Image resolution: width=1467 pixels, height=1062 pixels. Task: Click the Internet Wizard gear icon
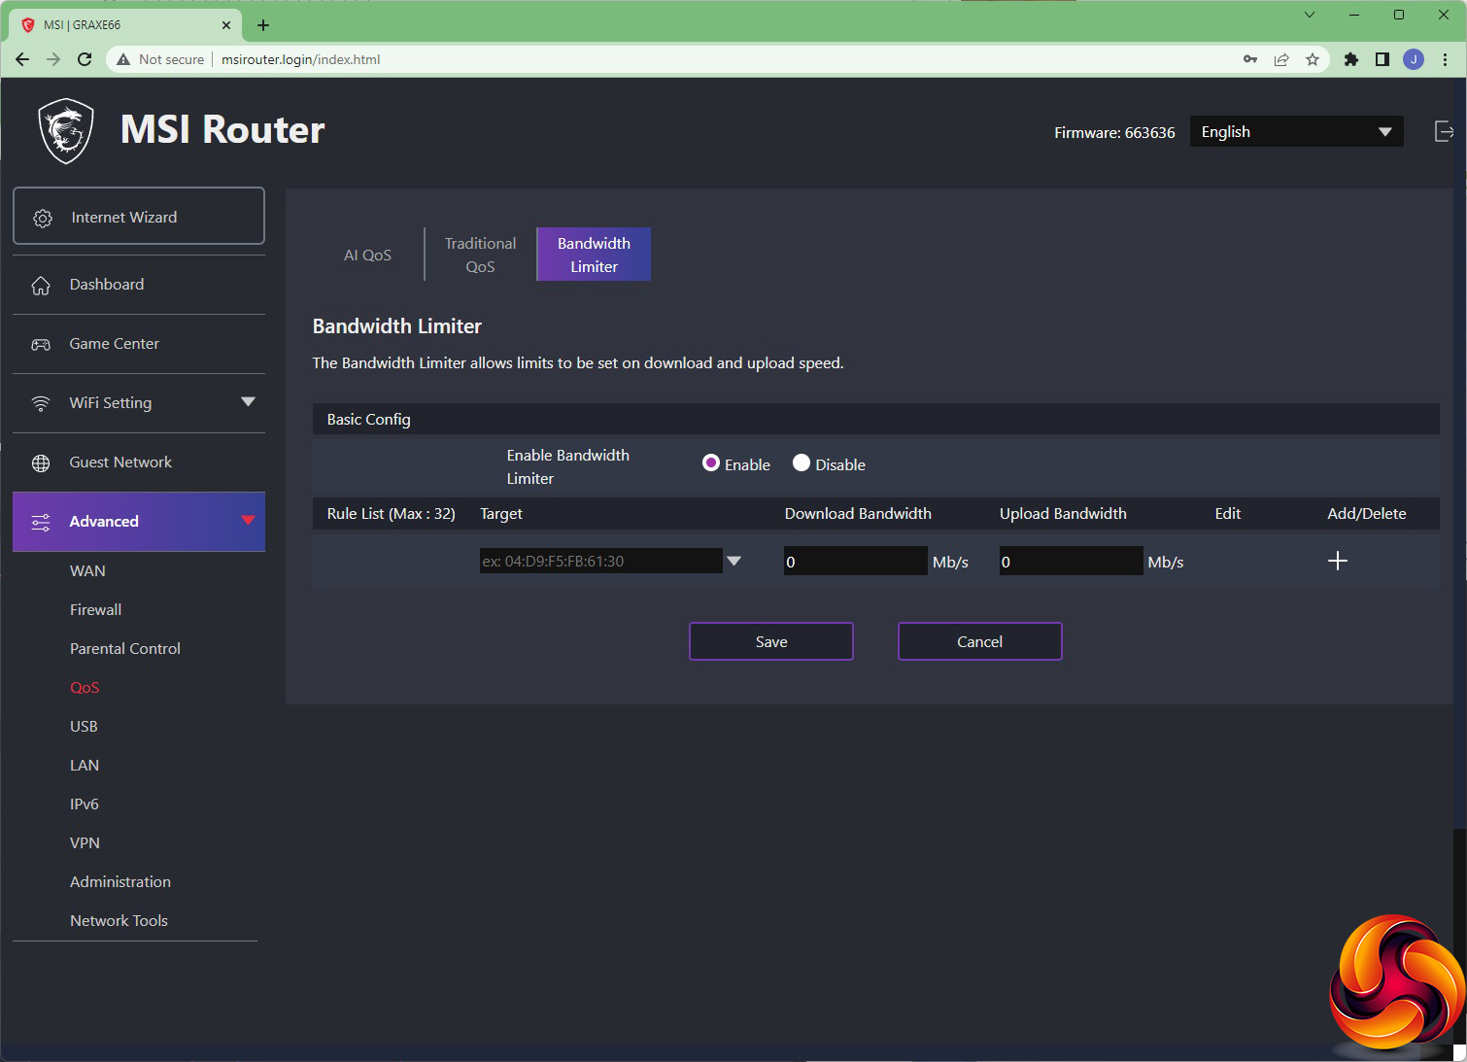coord(43,219)
